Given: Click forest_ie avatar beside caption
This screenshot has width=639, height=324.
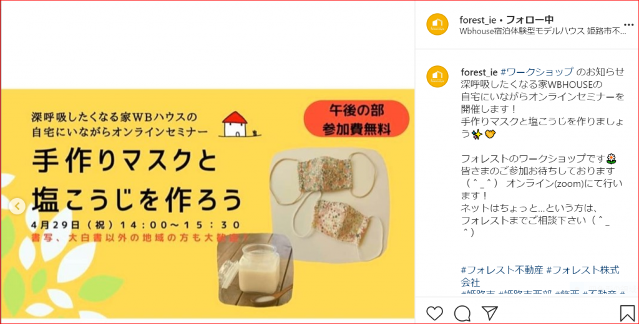Looking at the screenshot, I should click(437, 76).
